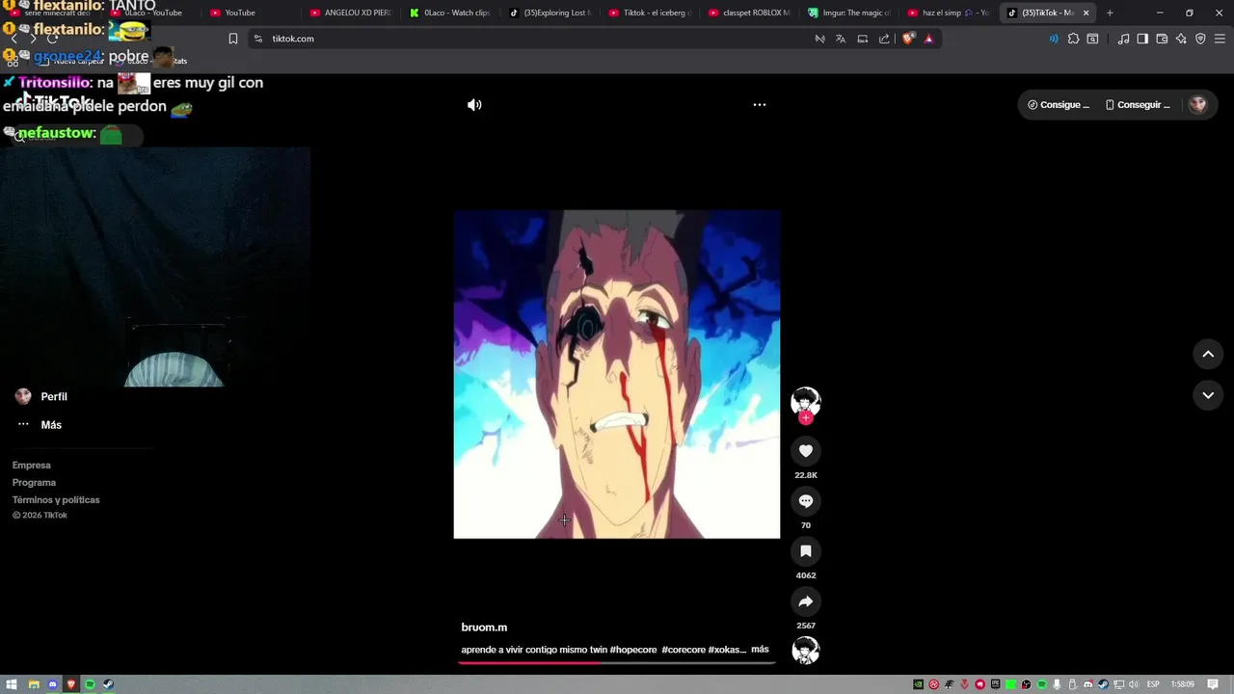The height and width of the screenshot is (694, 1234).
Task: Mute the TikTok video sound
Action: tap(474, 104)
